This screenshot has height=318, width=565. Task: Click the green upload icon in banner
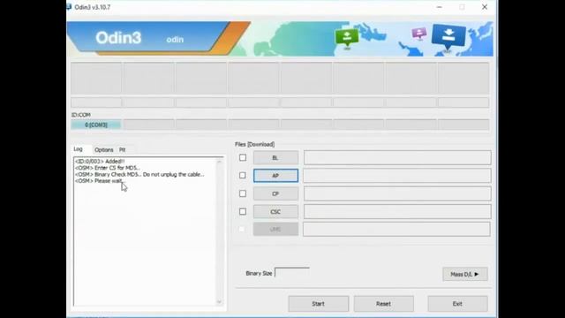coord(347,38)
